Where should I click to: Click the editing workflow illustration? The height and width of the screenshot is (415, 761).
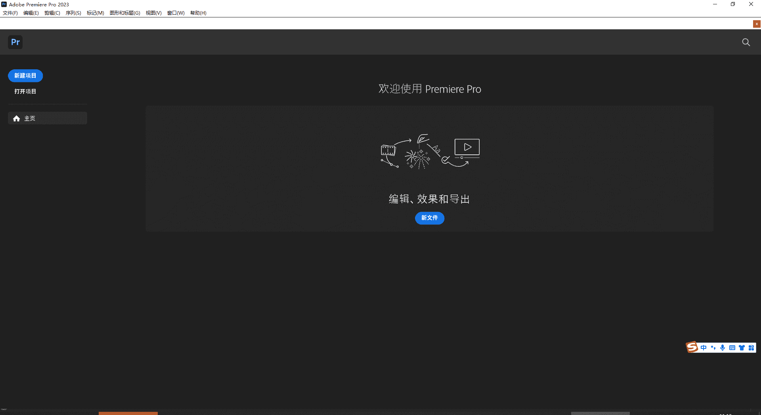tap(430, 152)
